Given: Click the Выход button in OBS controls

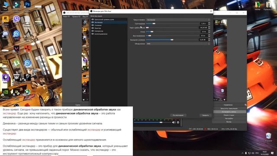Looking at the screenshot, I should [x=229, y=122].
